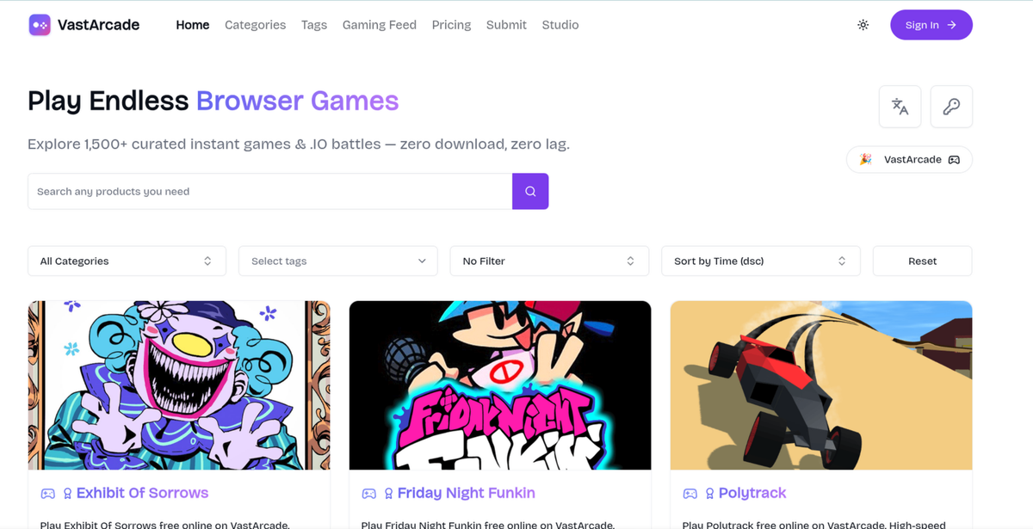Open the Studio nav item
Image resolution: width=1033 pixels, height=529 pixels.
pyautogui.click(x=560, y=25)
